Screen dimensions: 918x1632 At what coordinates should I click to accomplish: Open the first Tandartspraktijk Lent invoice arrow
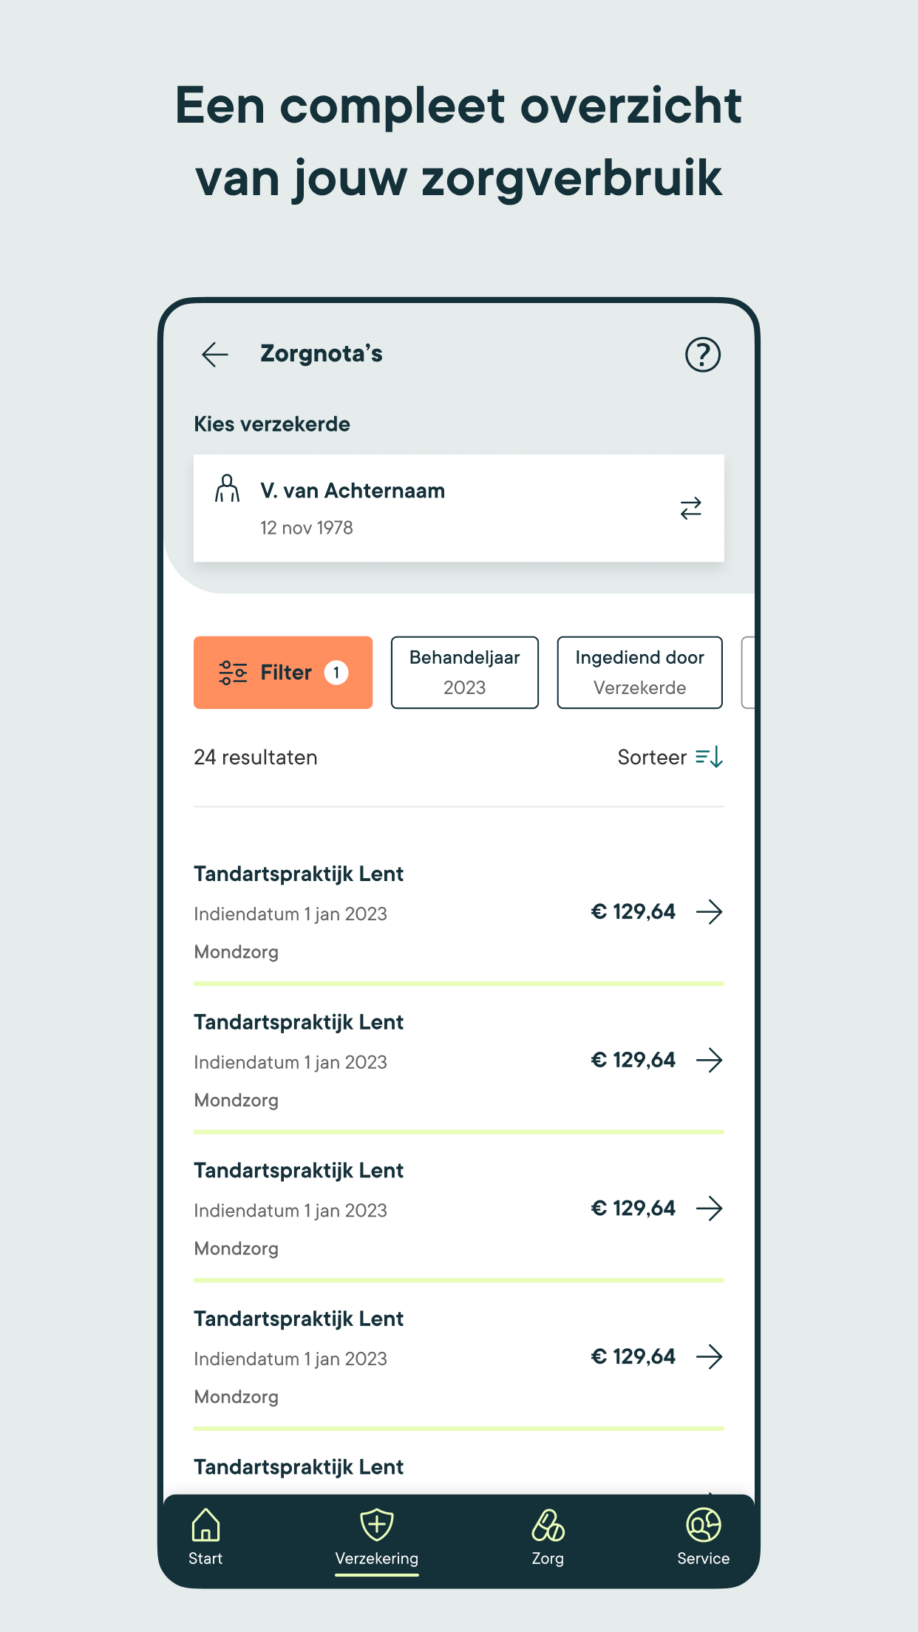(x=710, y=912)
